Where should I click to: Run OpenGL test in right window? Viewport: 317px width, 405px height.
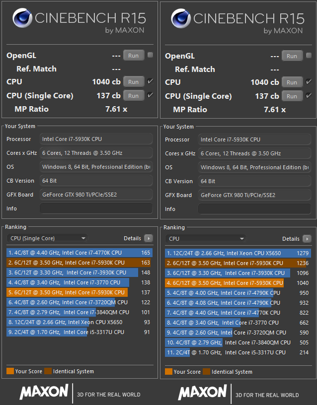tap(292, 56)
